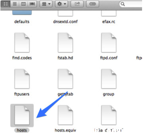The image size is (148, 139).
Task: Switch Finder to icon view
Action: click(6, 4)
